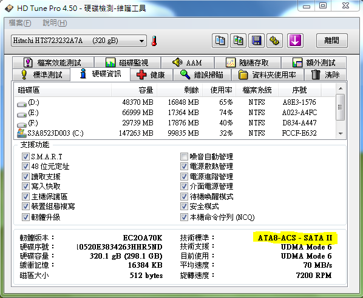Switch to the 清除 tab

(x=325, y=74)
